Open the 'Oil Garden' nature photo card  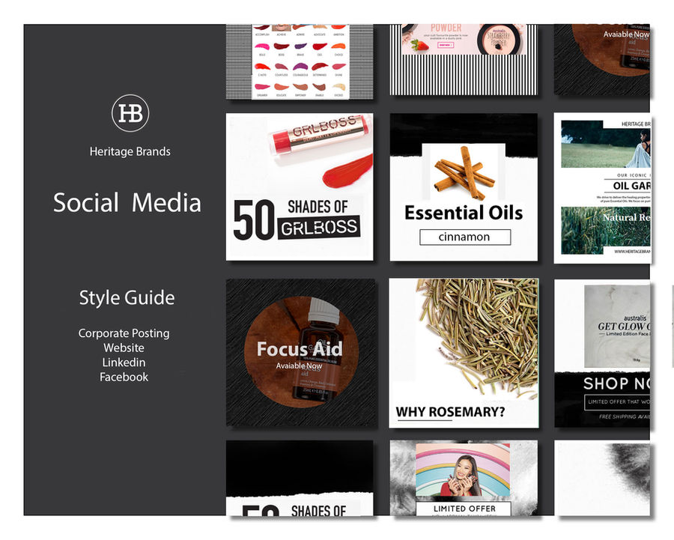point(602,188)
